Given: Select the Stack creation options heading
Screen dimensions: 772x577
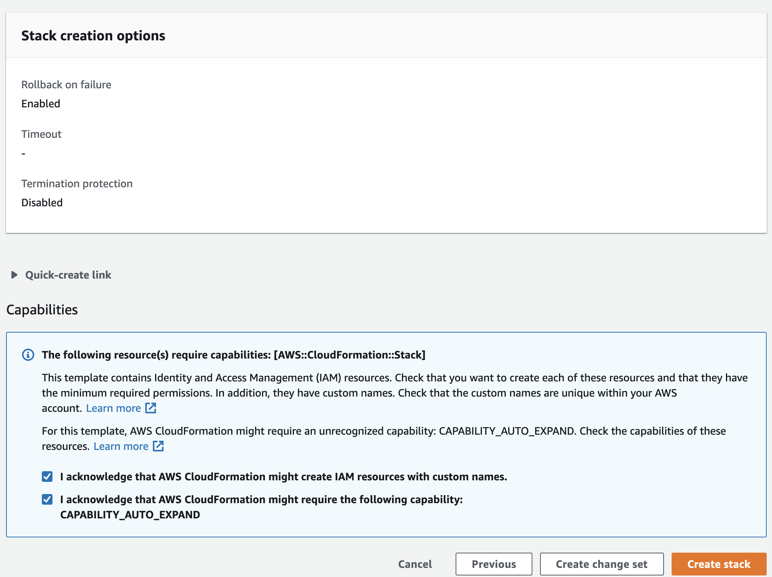Looking at the screenshot, I should pos(93,36).
